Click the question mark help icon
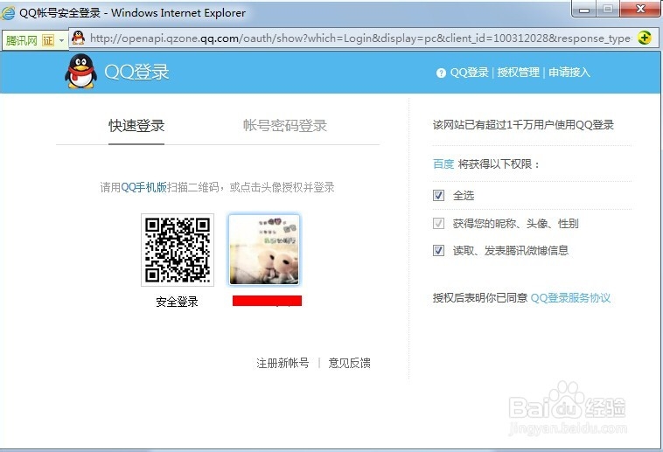663x452 pixels. [441, 73]
